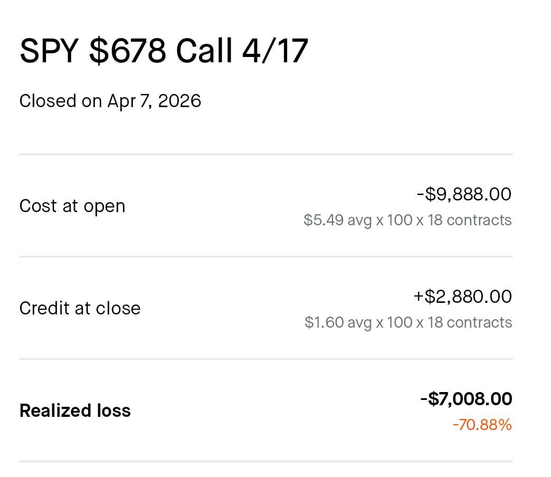
Task: Select the 4/17 expiration in the heading
Action: [x=274, y=51]
